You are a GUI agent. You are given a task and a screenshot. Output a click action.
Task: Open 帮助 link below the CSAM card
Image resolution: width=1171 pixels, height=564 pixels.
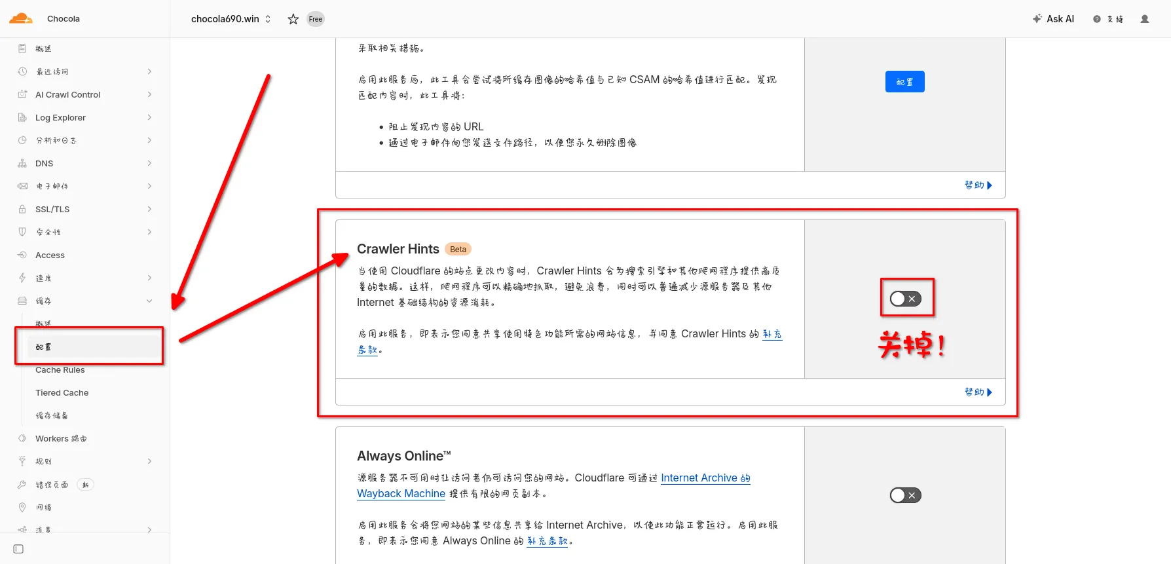coord(978,185)
